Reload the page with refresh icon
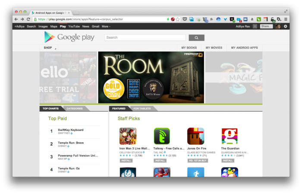This screenshot has width=302, height=194. point(28,19)
